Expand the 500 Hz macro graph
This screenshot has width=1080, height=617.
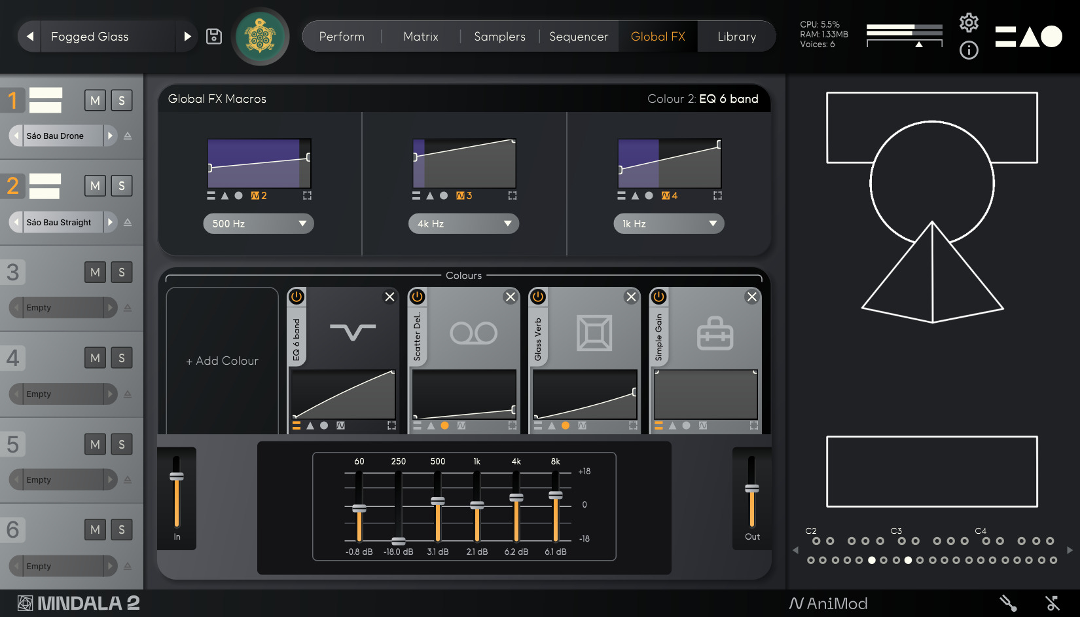point(307,195)
